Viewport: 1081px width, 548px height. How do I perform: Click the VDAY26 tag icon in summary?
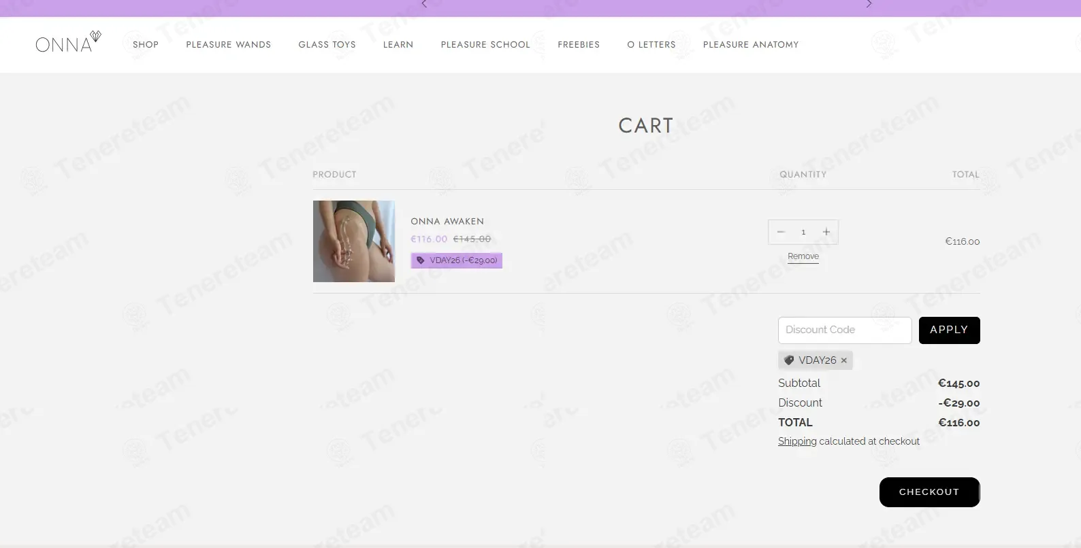click(x=789, y=360)
